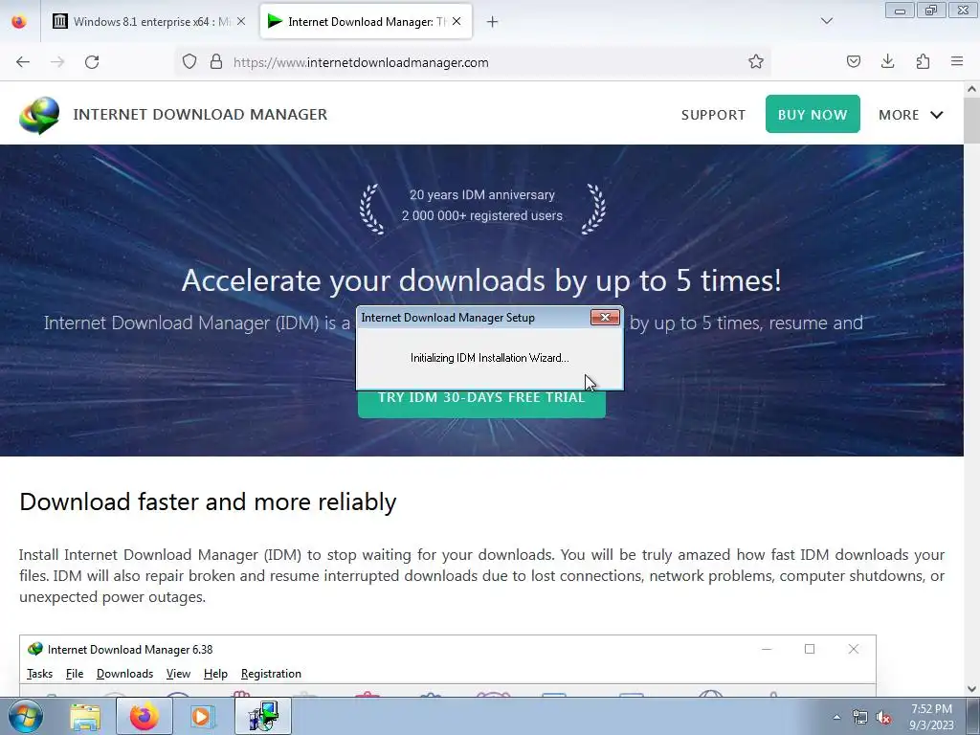980x735 pixels.
Task: Click TRY IDM 30-DAYS FREE TRIAL button
Action: 481,403
